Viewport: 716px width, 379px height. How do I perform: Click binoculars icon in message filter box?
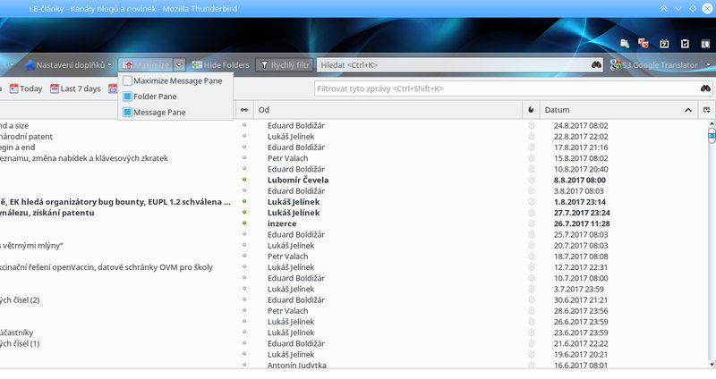click(705, 88)
